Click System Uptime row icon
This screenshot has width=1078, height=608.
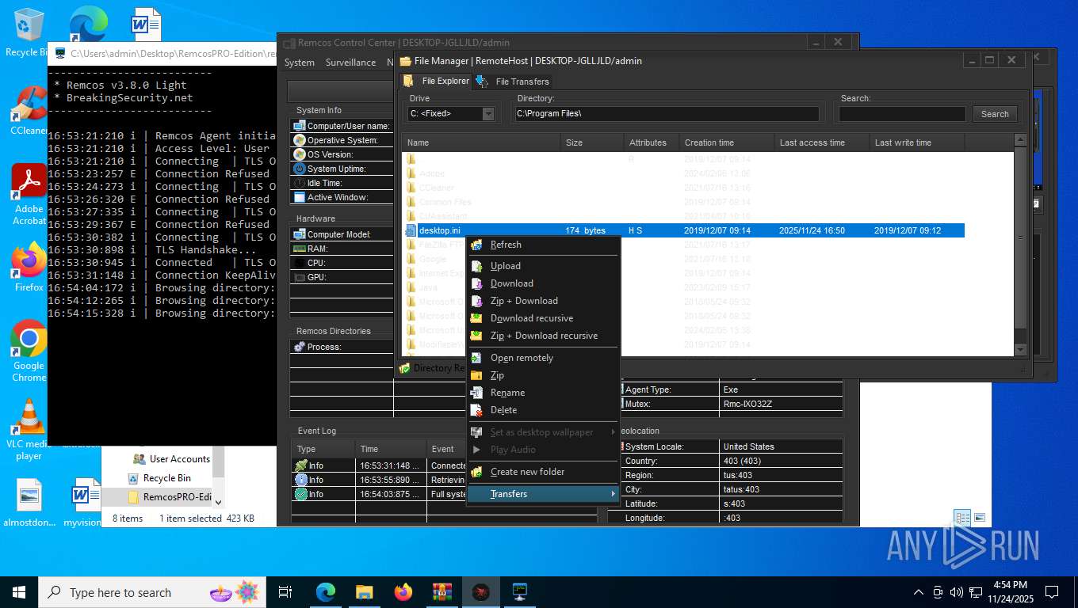pos(300,169)
